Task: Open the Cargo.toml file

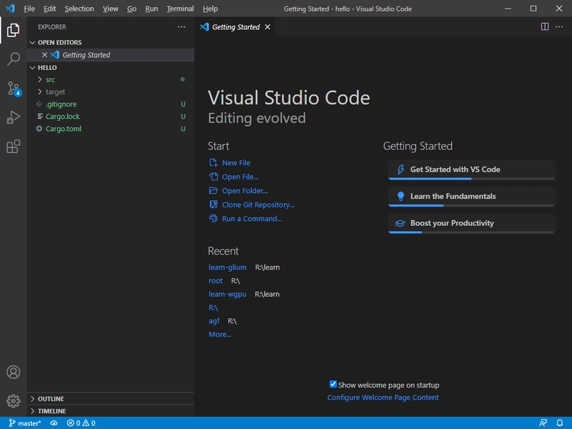Action: (x=111, y=129)
